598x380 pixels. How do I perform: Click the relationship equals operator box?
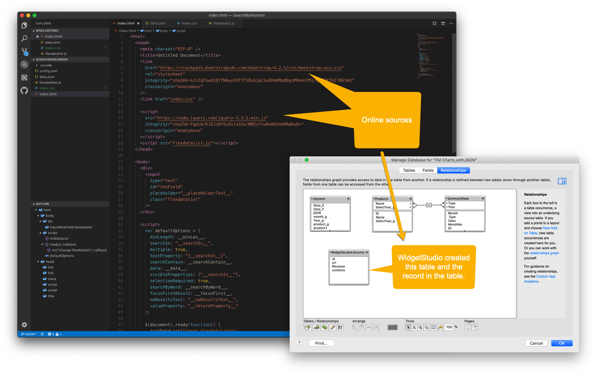point(429,205)
